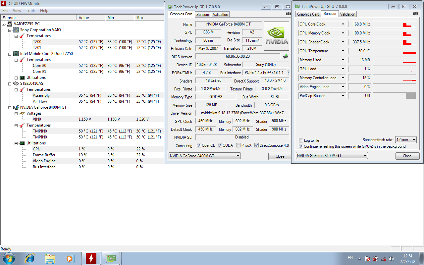424x265 pixels.
Task: Switch to the Sensors tab in the card details window
Action: coord(202,15)
